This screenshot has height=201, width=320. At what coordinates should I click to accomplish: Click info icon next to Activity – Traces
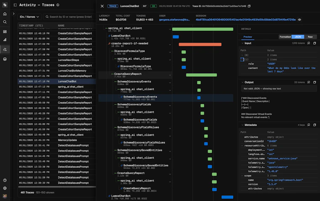click(x=58, y=5)
